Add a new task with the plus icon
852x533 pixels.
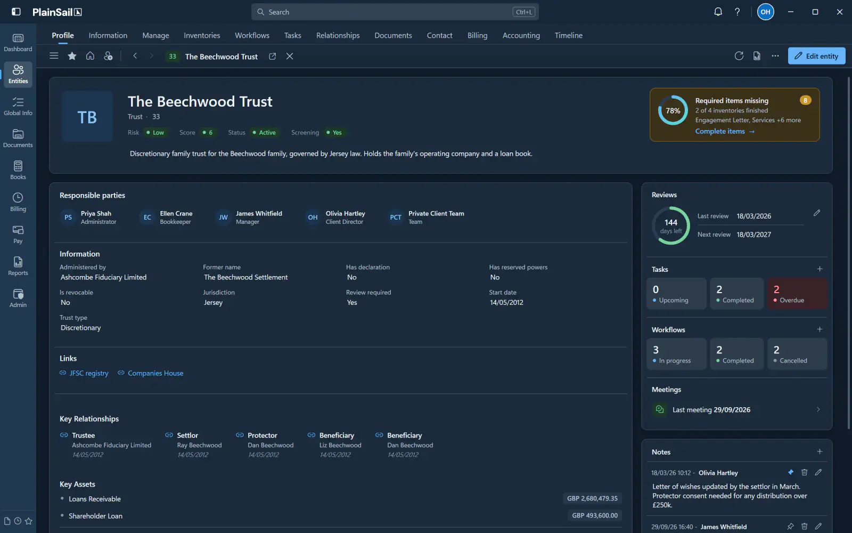(x=820, y=269)
